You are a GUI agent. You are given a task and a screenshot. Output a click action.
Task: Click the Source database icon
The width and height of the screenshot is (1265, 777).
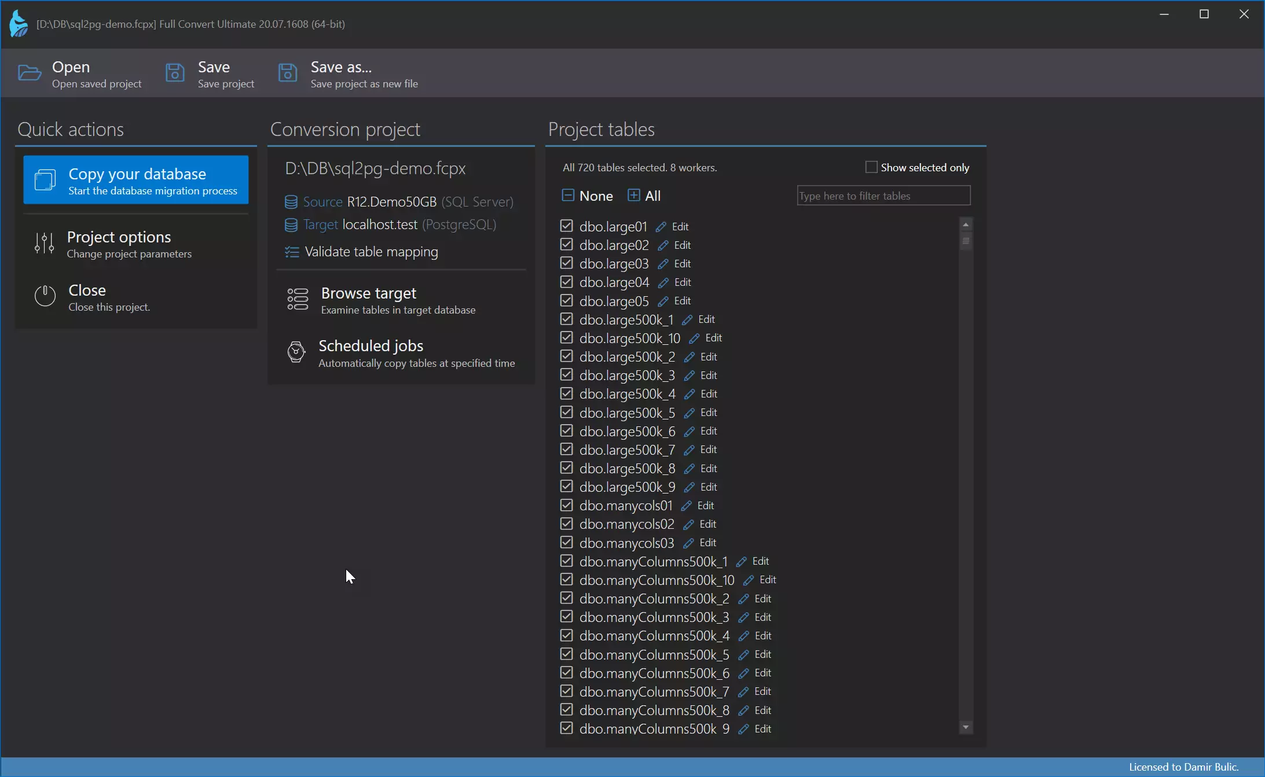[x=292, y=201]
